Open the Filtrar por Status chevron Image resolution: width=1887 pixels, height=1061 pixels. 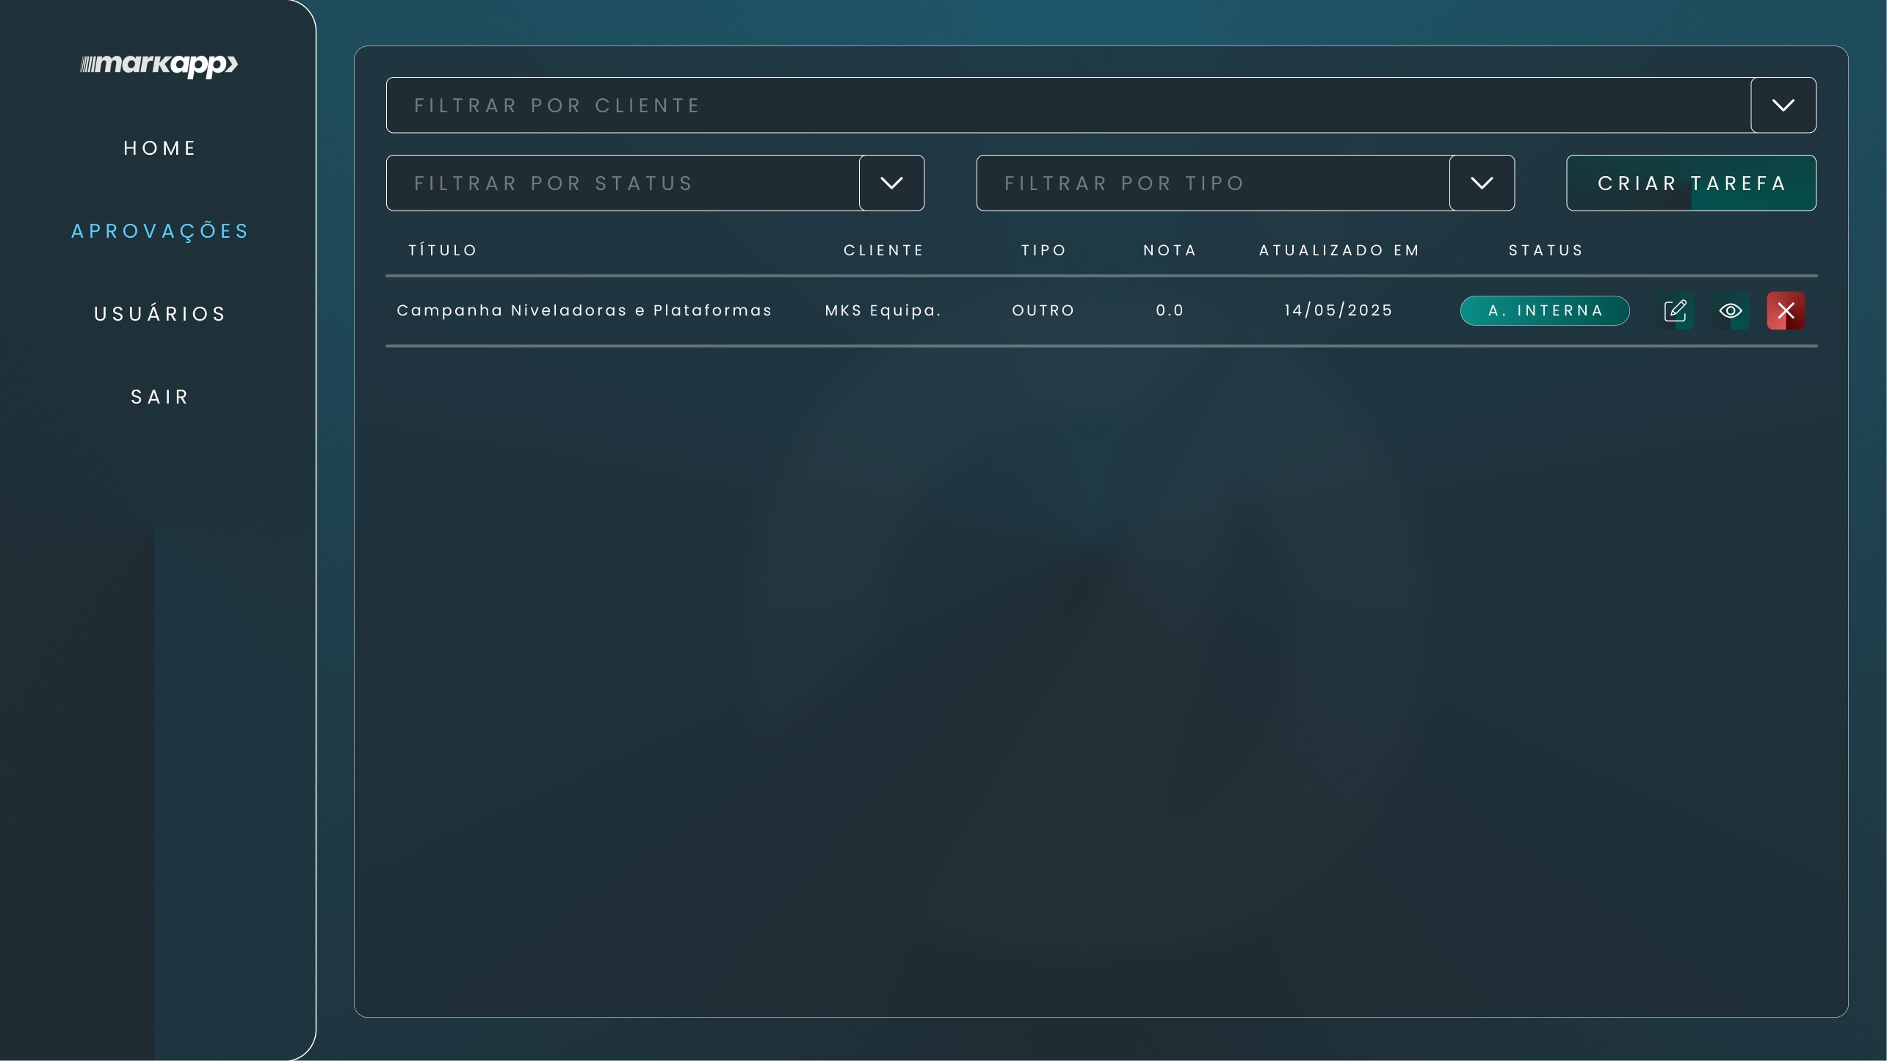click(x=891, y=183)
